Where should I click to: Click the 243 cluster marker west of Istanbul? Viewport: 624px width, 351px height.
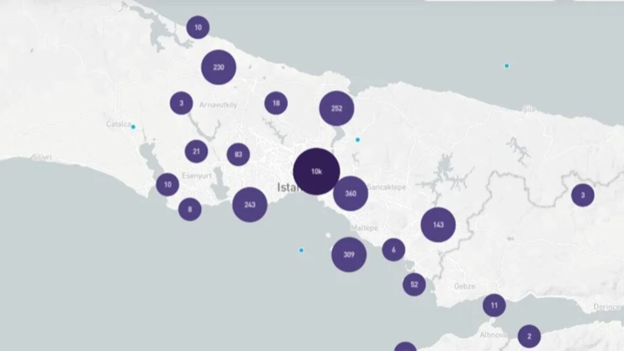[249, 205]
